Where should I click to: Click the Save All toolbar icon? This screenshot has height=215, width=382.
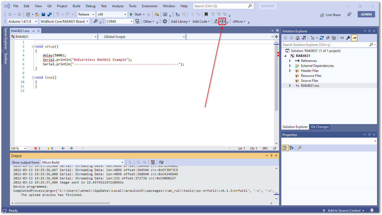(50, 14)
